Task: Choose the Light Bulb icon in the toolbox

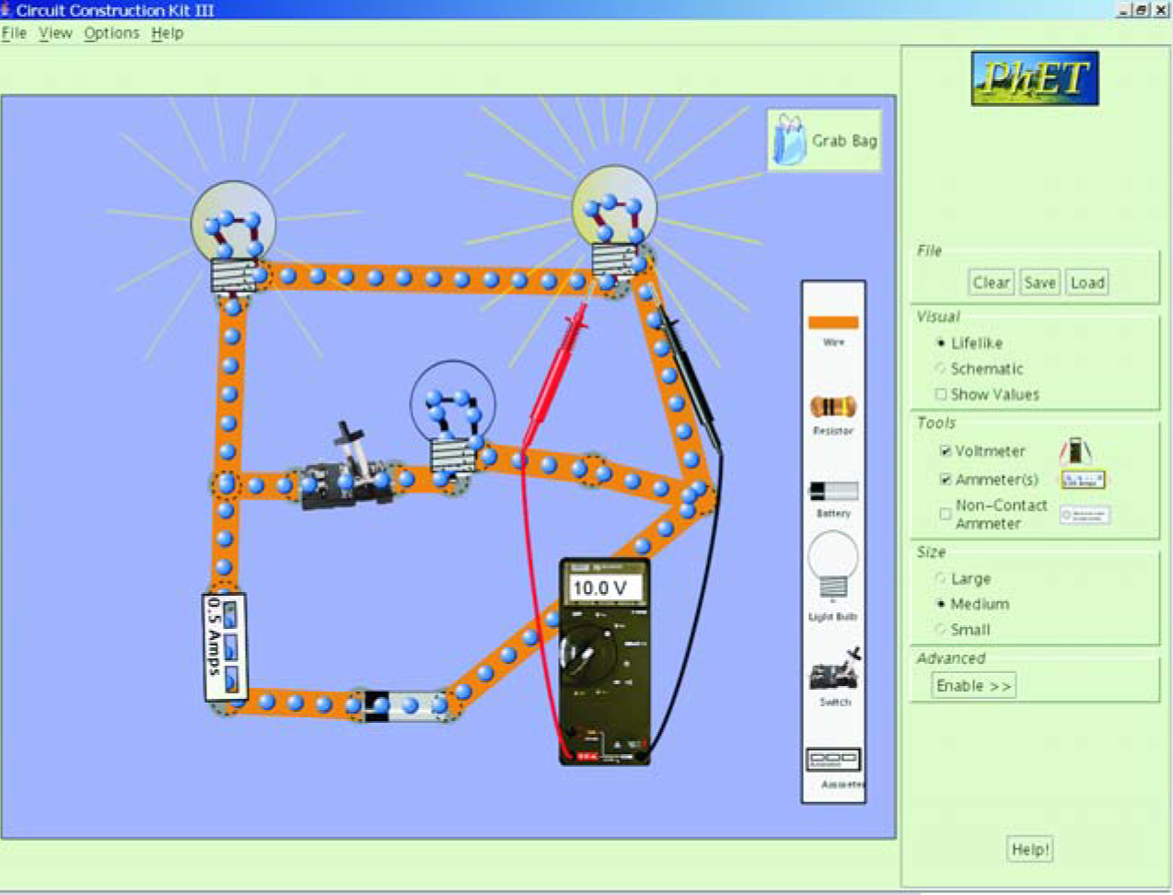Action: (832, 566)
